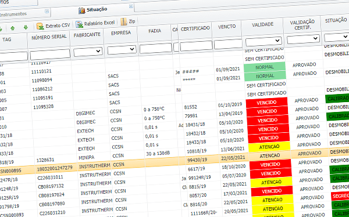Viewport: 349px width, 217px height.
Task: Sort by SITUAÇÃO column header
Action: click(x=336, y=20)
